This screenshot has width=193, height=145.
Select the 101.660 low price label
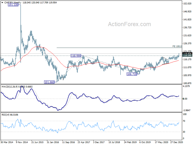point(49,82)
